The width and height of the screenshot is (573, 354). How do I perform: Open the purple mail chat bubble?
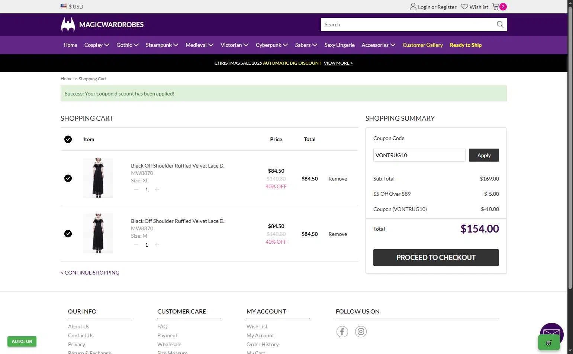pyautogui.click(x=552, y=331)
